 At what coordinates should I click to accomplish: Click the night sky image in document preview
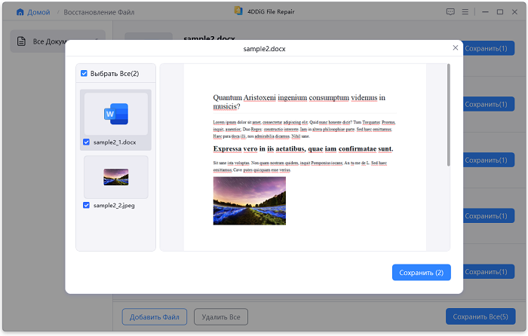click(250, 201)
